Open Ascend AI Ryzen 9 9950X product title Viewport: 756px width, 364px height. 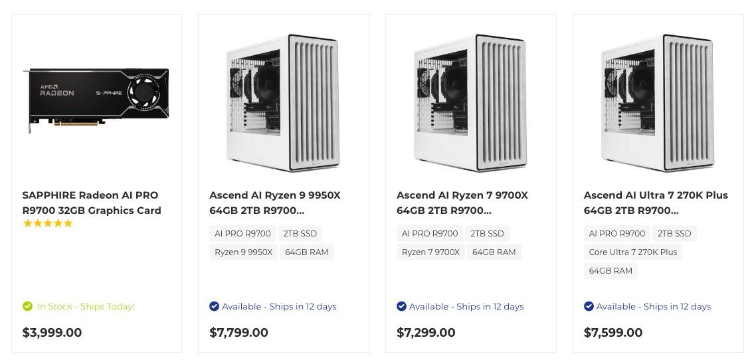coord(275,203)
